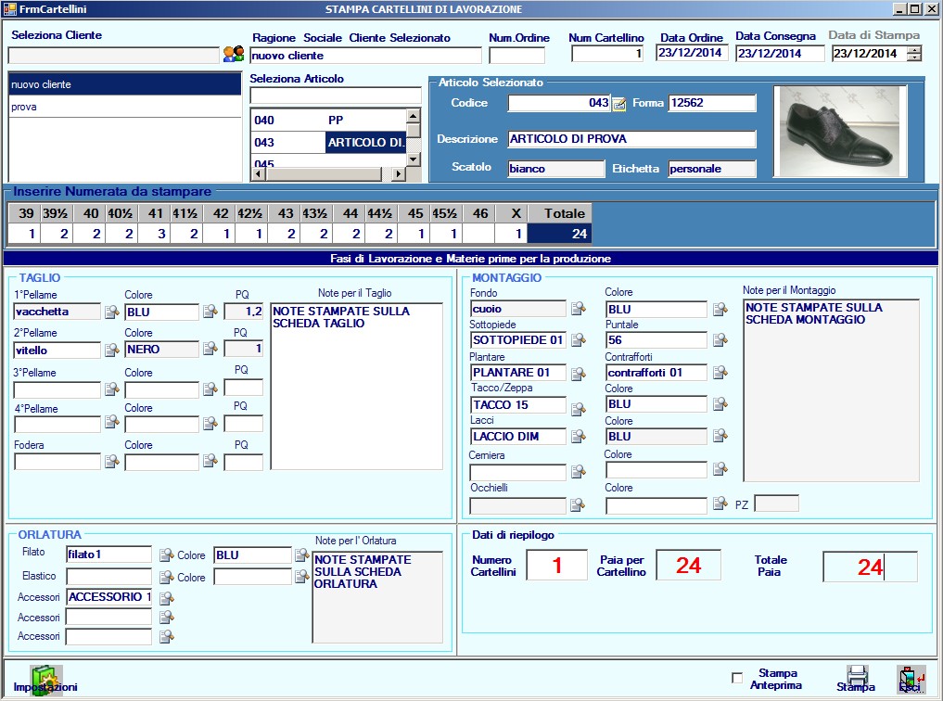Viewport: 943px width, 701px height.
Task: Click lookup icon beside 2°Pellame vitello
Action: [112, 350]
